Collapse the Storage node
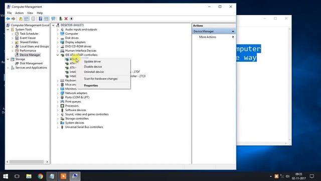 click(8, 59)
